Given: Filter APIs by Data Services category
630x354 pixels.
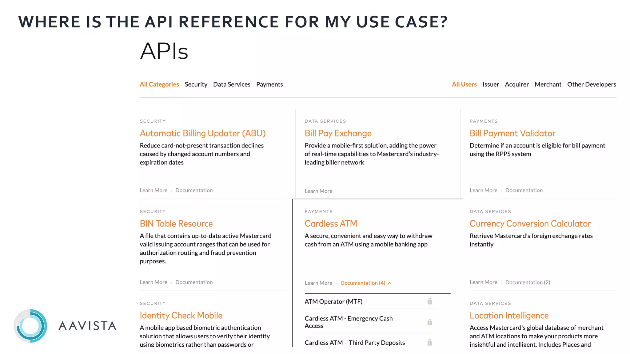Looking at the screenshot, I should (x=232, y=85).
